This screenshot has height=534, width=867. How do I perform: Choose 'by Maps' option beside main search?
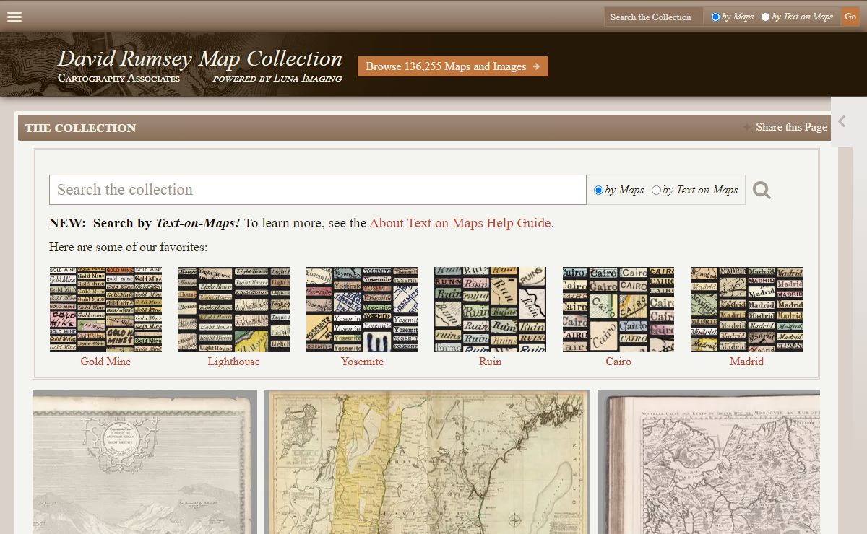[x=598, y=191]
